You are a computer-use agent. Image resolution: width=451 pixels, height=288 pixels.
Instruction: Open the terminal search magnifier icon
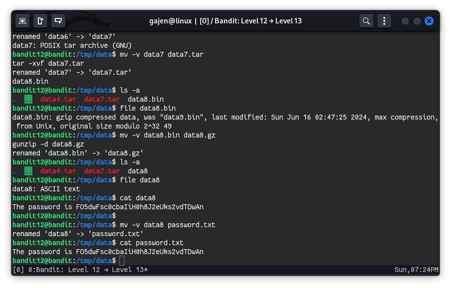366,21
